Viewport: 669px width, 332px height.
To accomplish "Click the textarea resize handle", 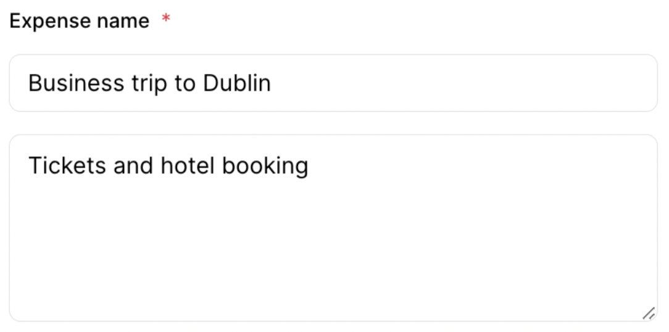I will click(648, 313).
